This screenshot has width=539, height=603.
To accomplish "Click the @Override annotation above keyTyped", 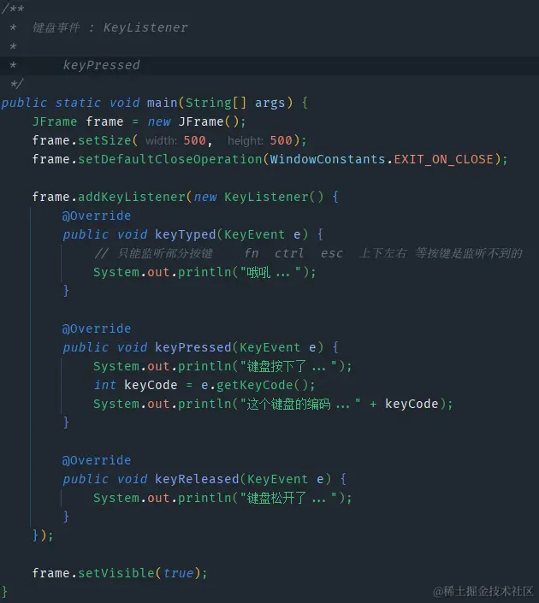I will click(96, 216).
